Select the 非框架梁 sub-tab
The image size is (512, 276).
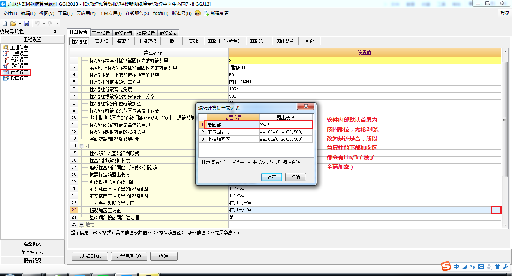click(x=148, y=42)
